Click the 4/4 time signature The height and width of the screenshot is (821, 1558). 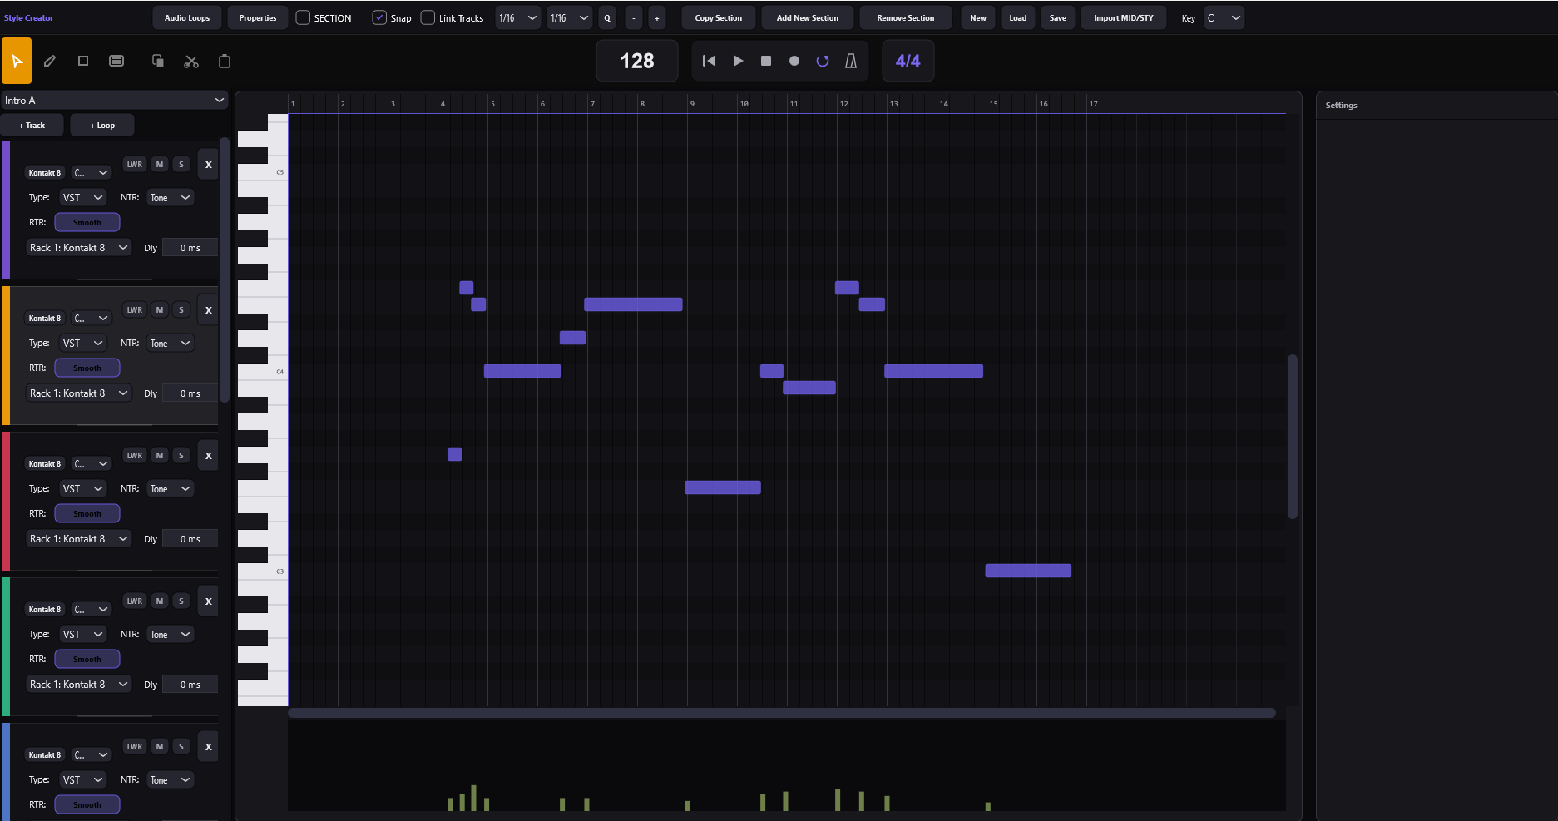click(908, 61)
